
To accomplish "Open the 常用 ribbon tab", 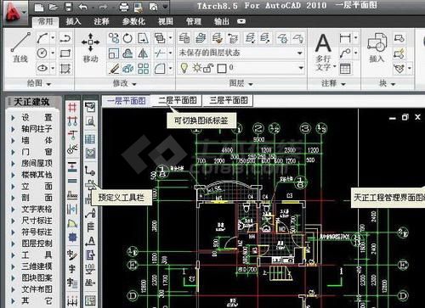I will [x=45, y=21].
